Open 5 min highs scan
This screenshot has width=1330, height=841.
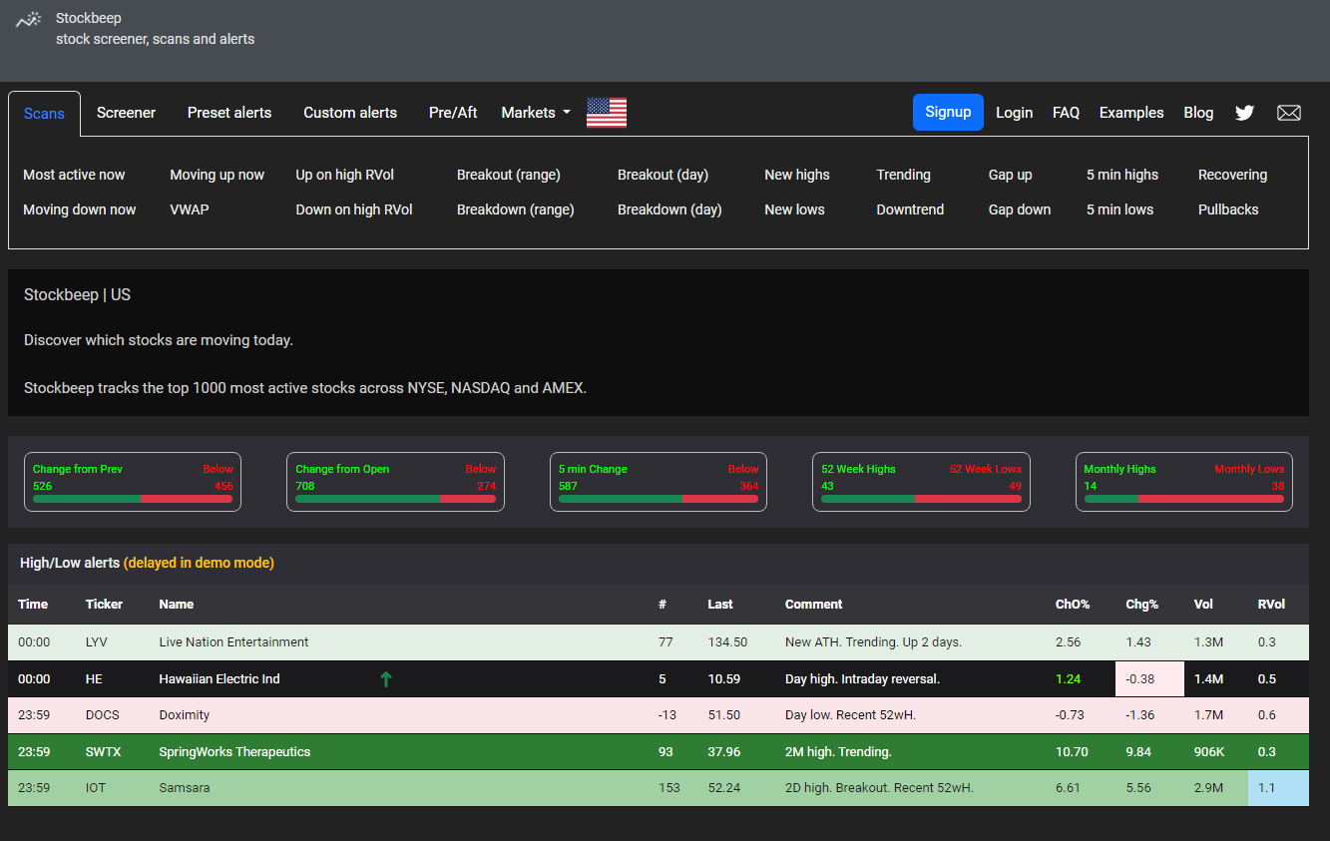click(1122, 175)
